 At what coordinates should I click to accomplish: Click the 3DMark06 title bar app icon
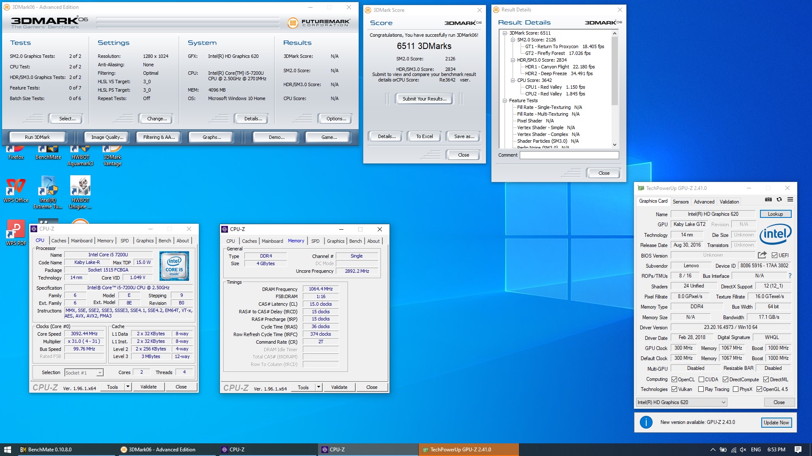7,7
